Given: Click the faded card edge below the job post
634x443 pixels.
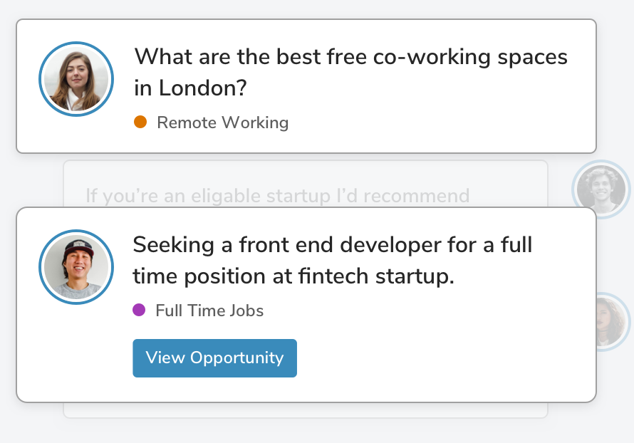Looking at the screenshot, I should [x=306, y=410].
